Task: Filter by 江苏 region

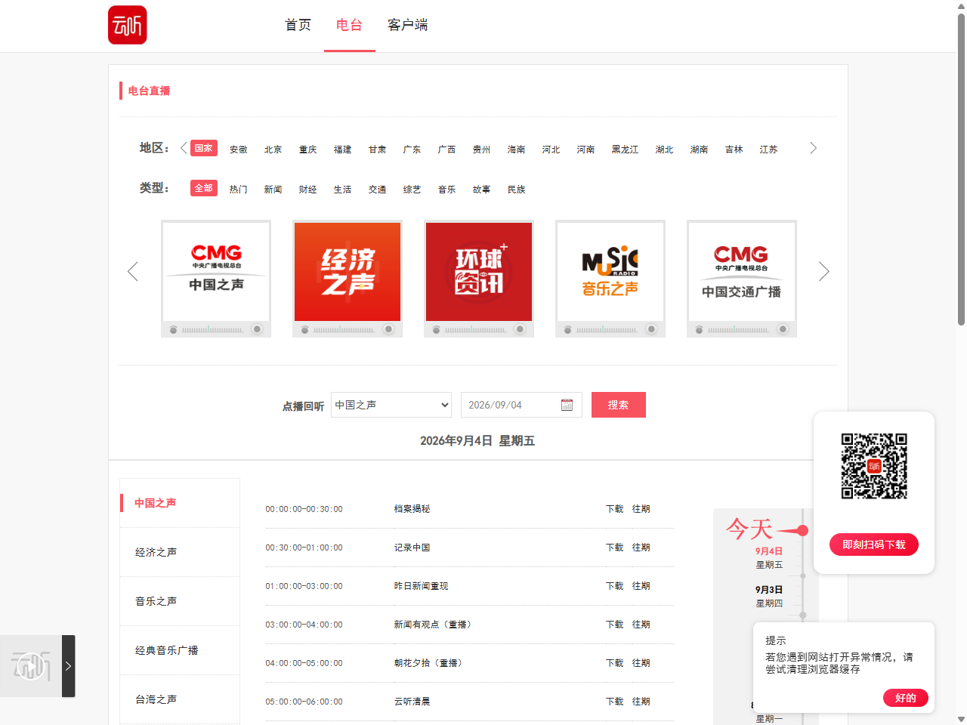Action: tap(769, 150)
